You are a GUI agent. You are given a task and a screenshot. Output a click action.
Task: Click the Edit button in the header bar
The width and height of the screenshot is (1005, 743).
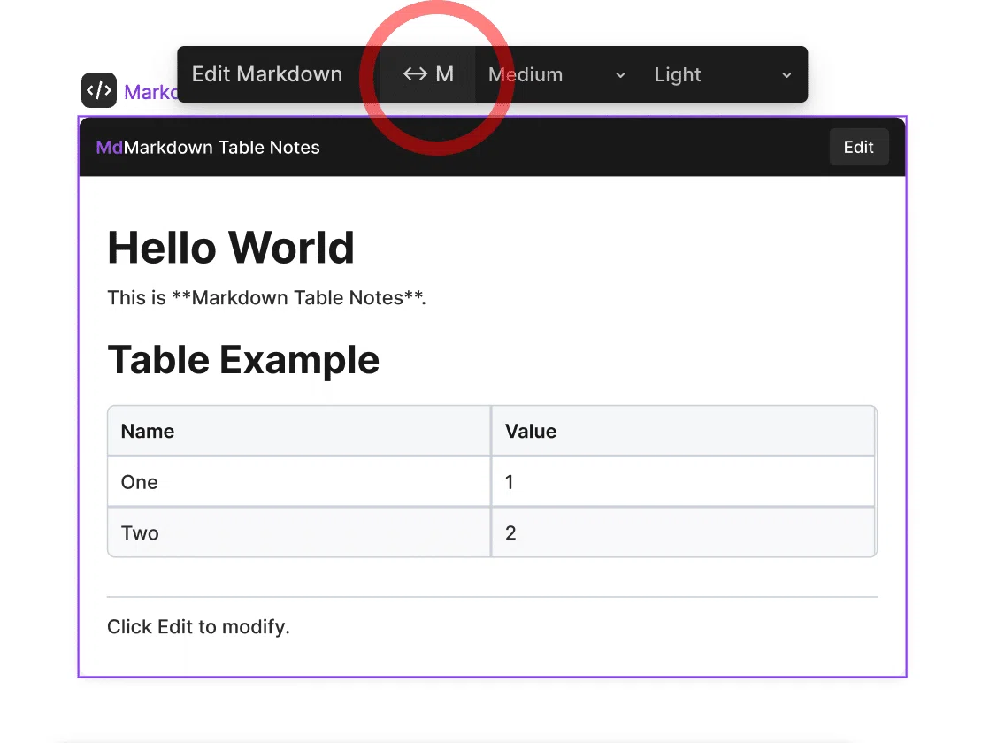(x=858, y=148)
